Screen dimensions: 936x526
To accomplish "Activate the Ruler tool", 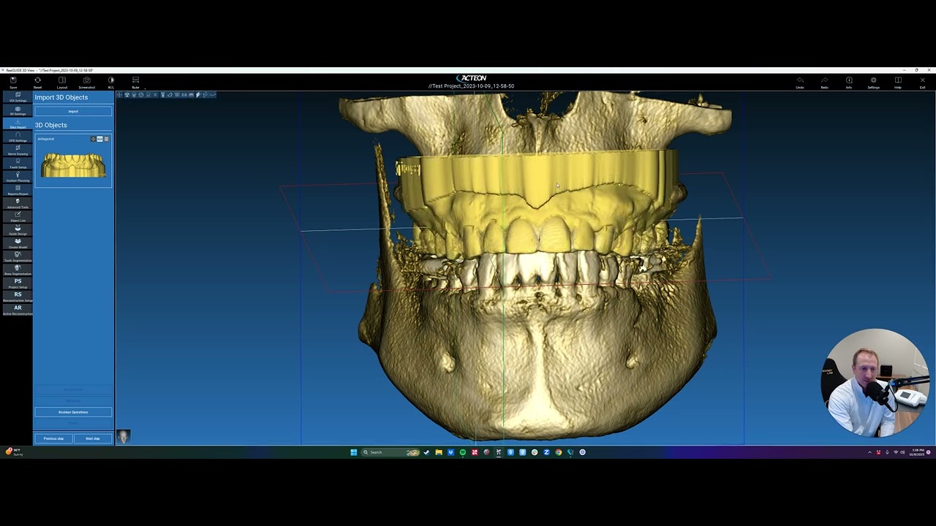I will pos(135,82).
